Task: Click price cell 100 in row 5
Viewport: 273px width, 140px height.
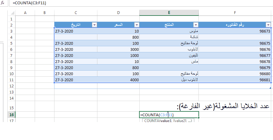Action: tap(118, 43)
